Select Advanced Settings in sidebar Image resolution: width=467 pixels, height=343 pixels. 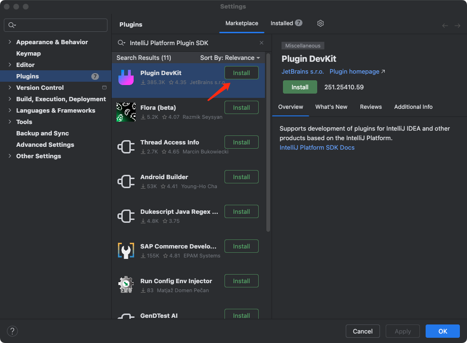(x=45, y=144)
